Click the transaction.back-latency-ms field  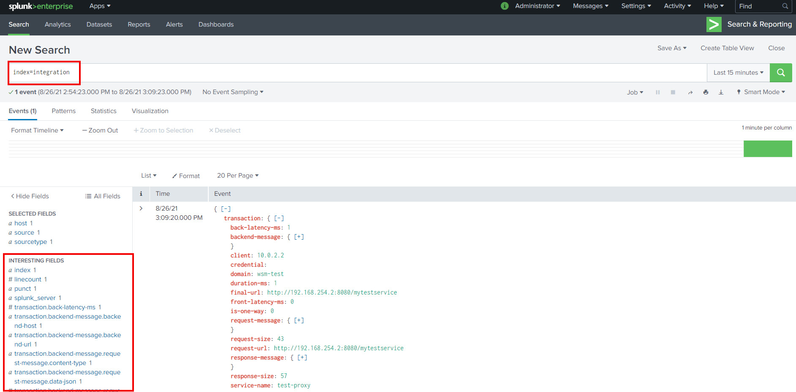pos(55,307)
